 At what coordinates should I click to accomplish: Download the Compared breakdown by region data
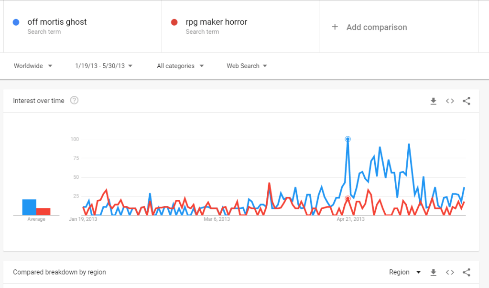pyautogui.click(x=434, y=272)
